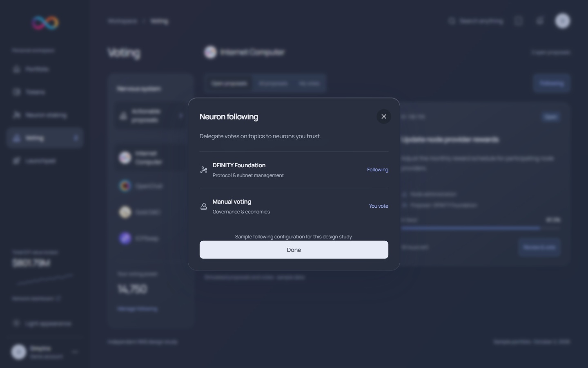Click the Governance & economics subtitle
This screenshot has width=588, height=368.
point(241,212)
